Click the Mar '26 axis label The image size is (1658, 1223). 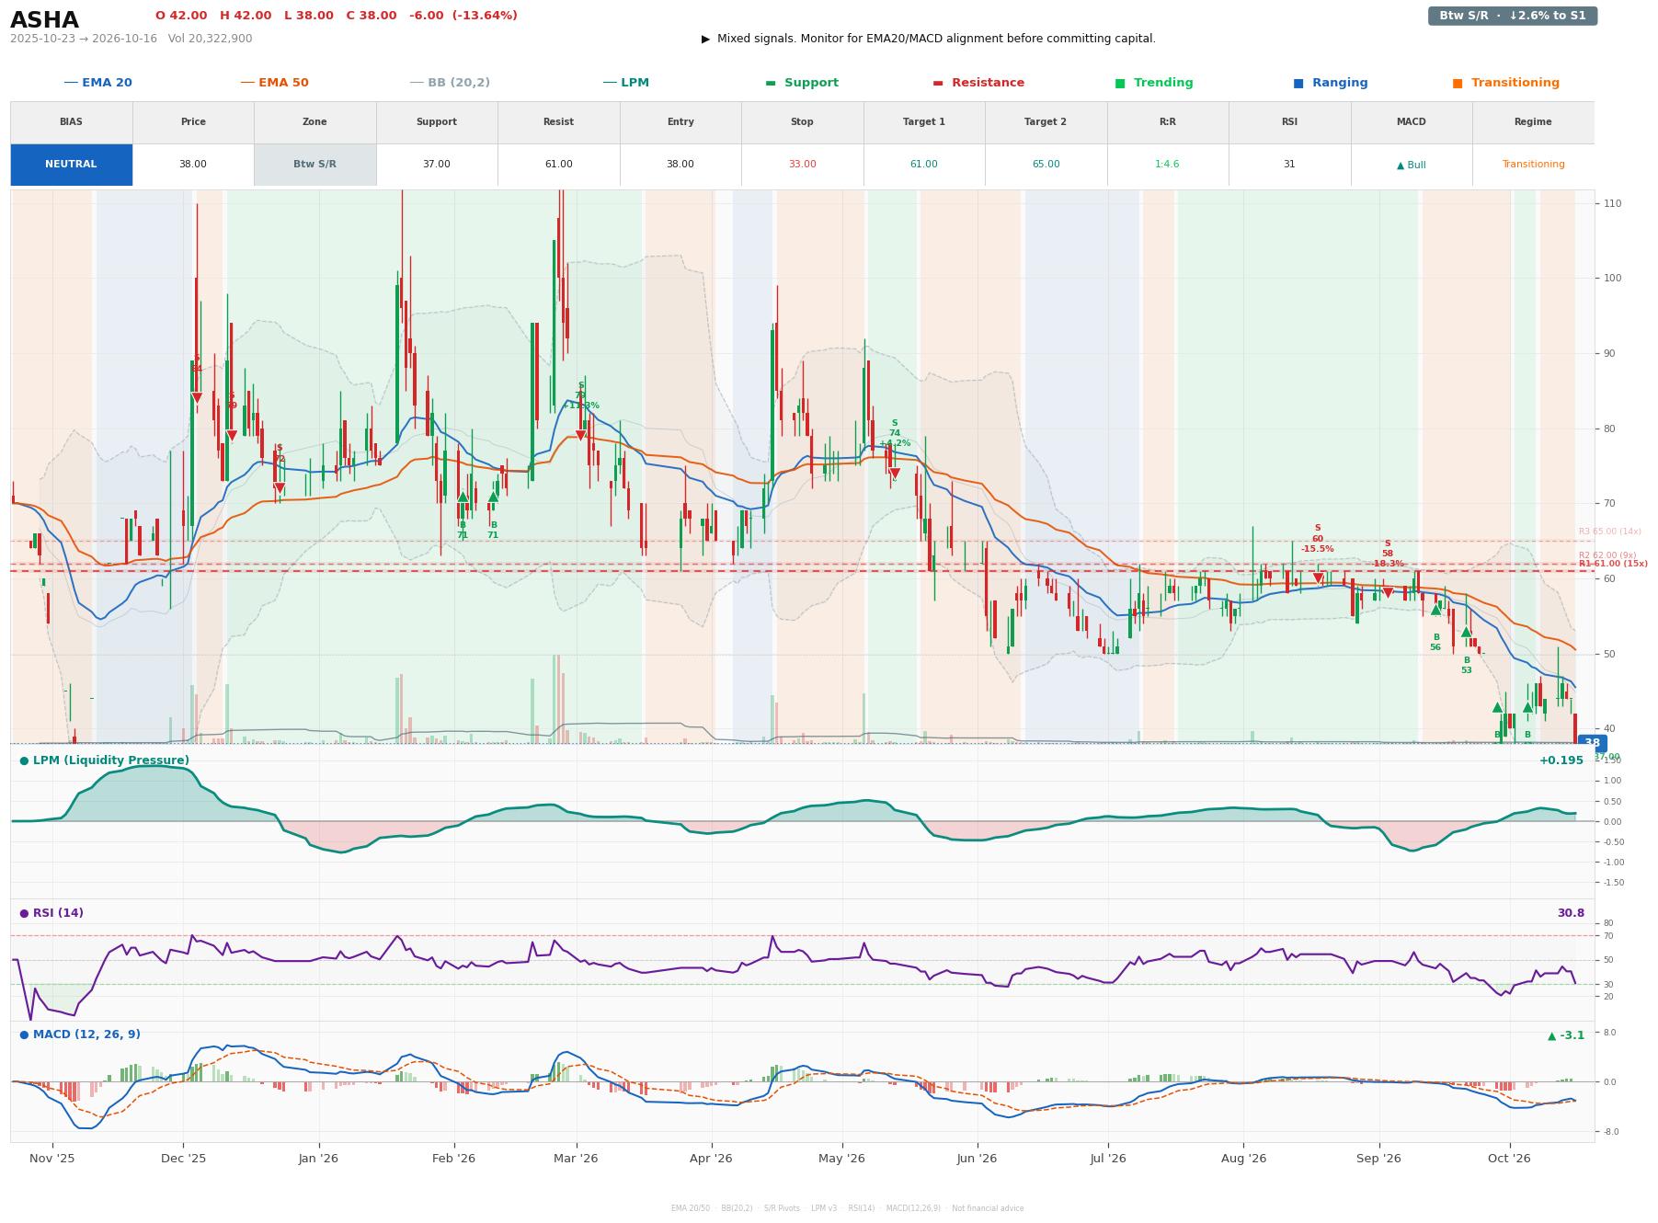pos(576,1159)
